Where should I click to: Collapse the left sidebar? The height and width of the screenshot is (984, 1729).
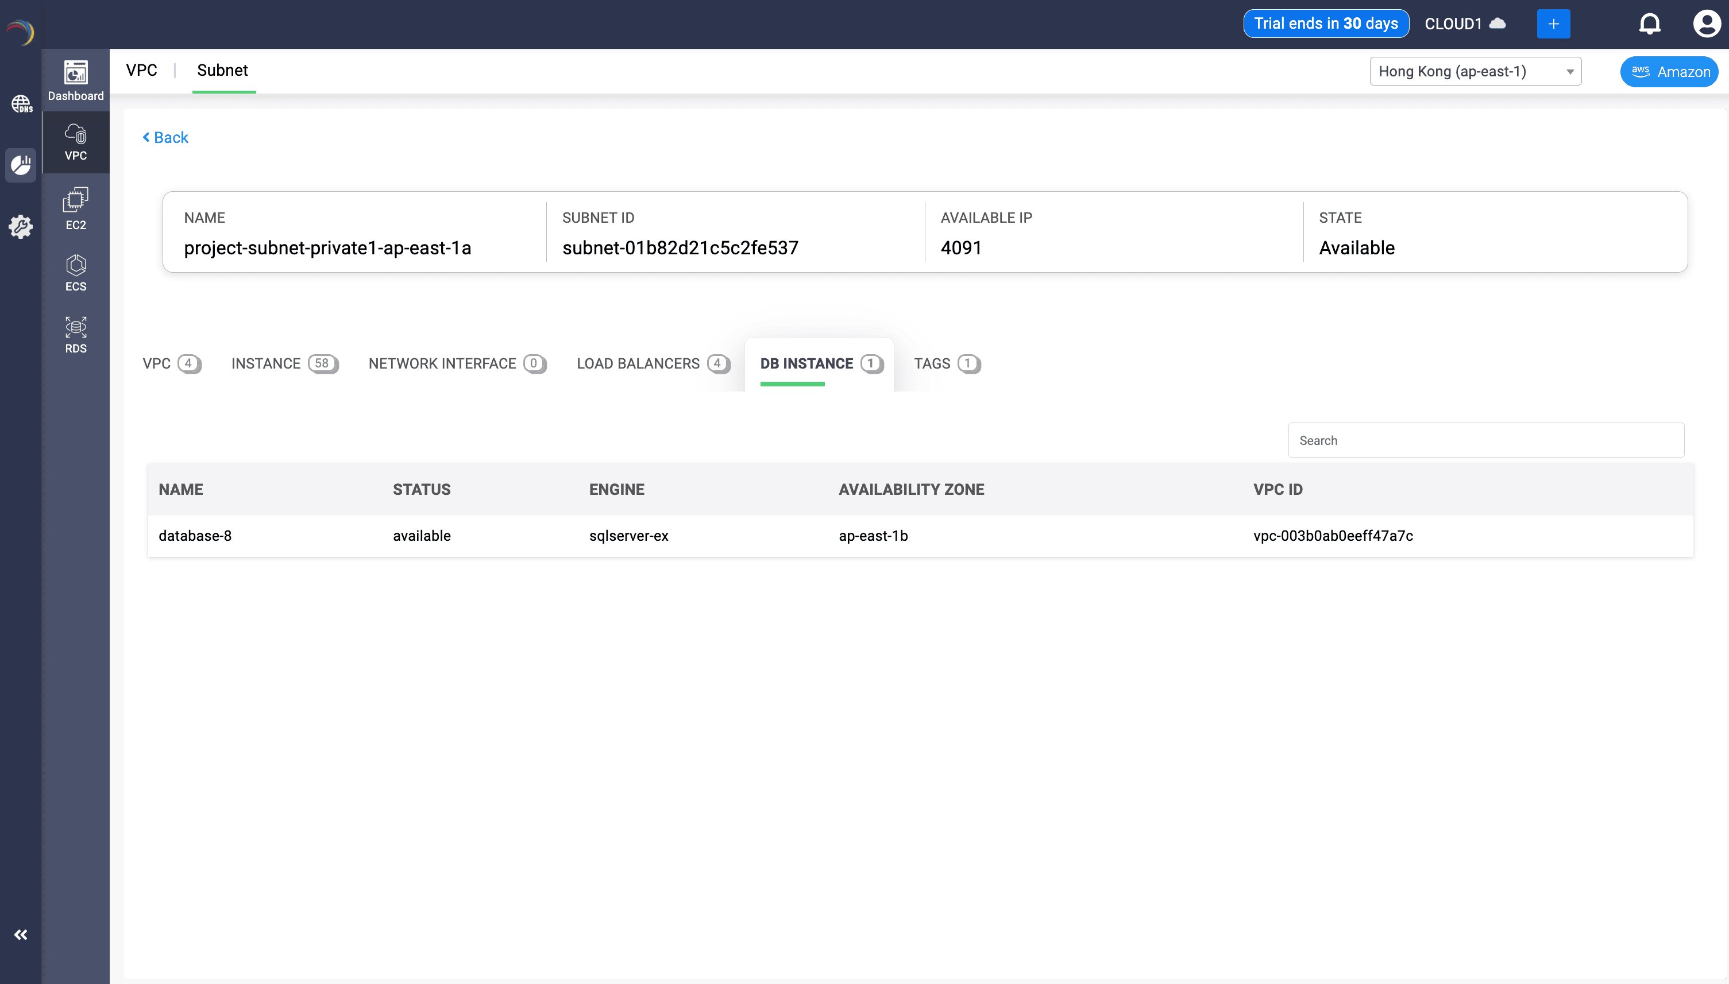(x=21, y=934)
